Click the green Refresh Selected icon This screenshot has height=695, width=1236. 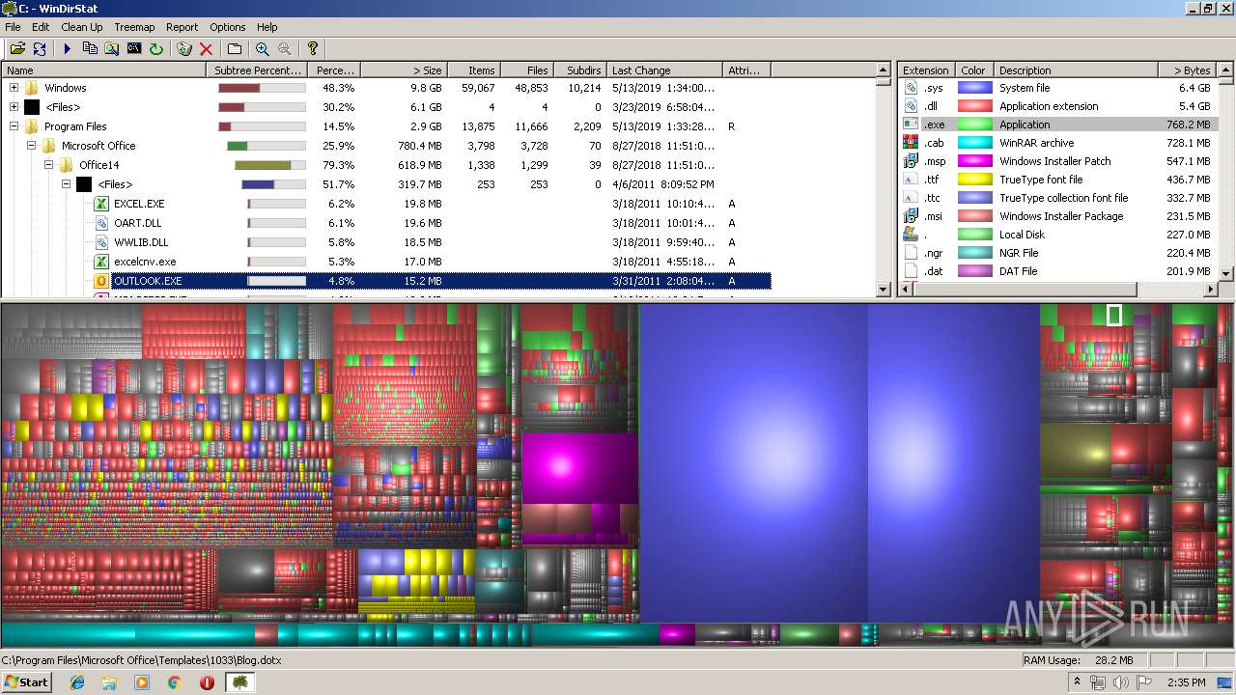coord(155,48)
